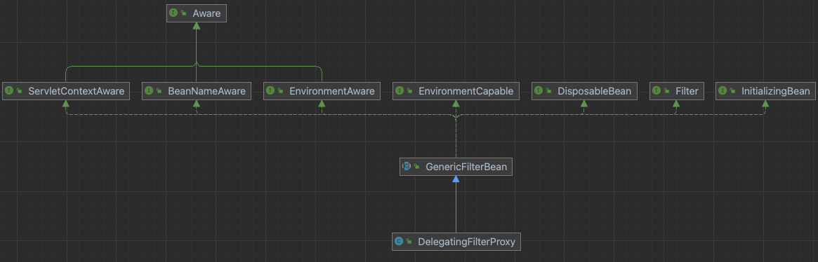The width and height of the screenshot is (818, 262).
Task: Click the visibility lock icon on InitializingBean
Action: coord(732,91)
